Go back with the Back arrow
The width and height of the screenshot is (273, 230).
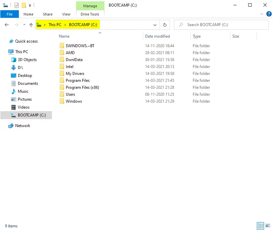tap(7, 25)
